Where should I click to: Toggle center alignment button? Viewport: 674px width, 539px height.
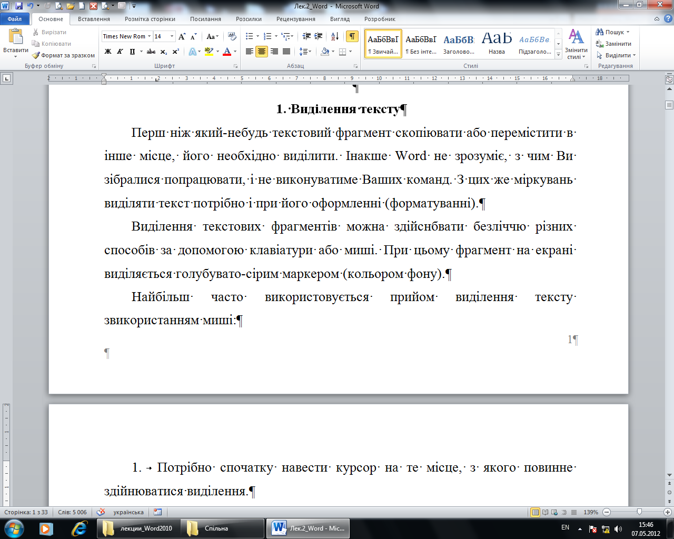(262, 52)
